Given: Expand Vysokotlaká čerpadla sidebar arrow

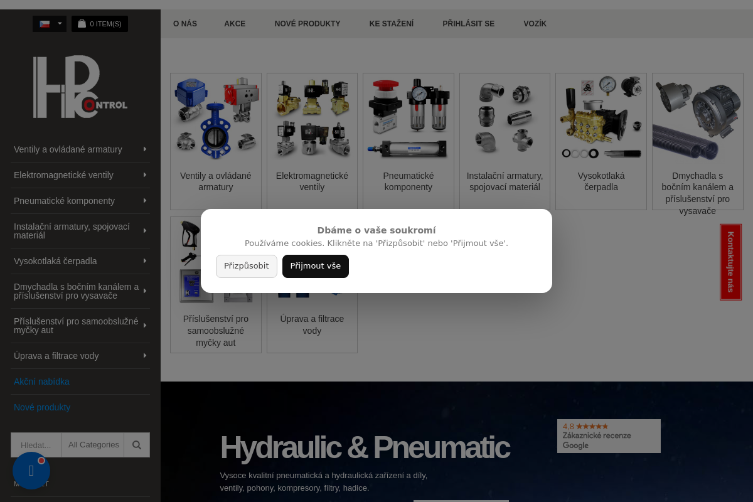Looking at the screenshot, I should (x=145, y=261).
